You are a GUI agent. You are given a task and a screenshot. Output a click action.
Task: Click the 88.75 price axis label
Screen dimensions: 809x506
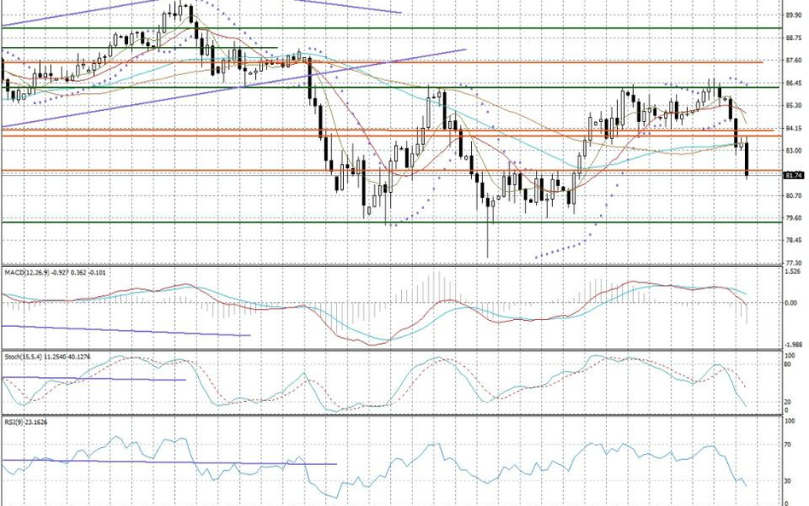coord(793,38)
